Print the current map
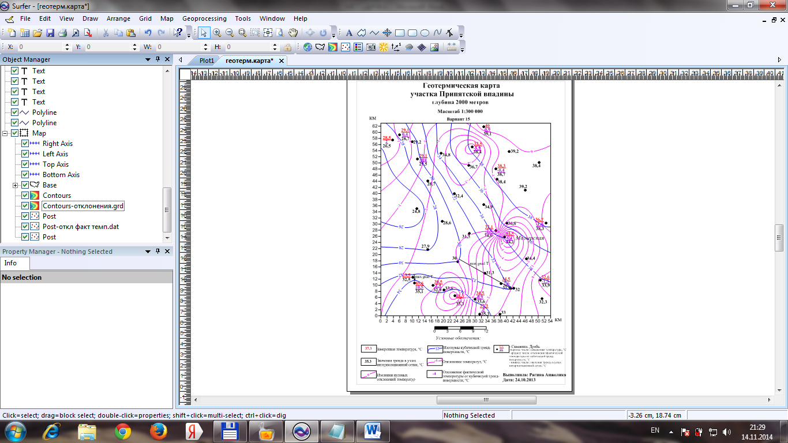788x443 pixels. click(63, 32)
